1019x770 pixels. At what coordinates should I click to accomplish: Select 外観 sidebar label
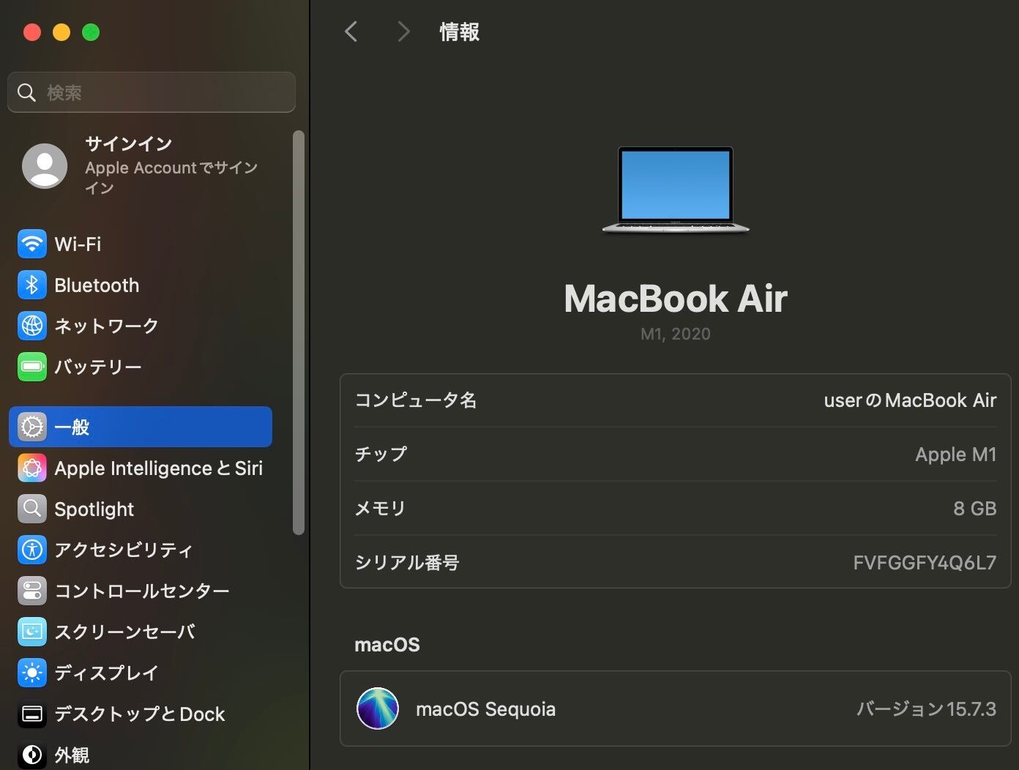pyautogui.click(x=72, y=755)
